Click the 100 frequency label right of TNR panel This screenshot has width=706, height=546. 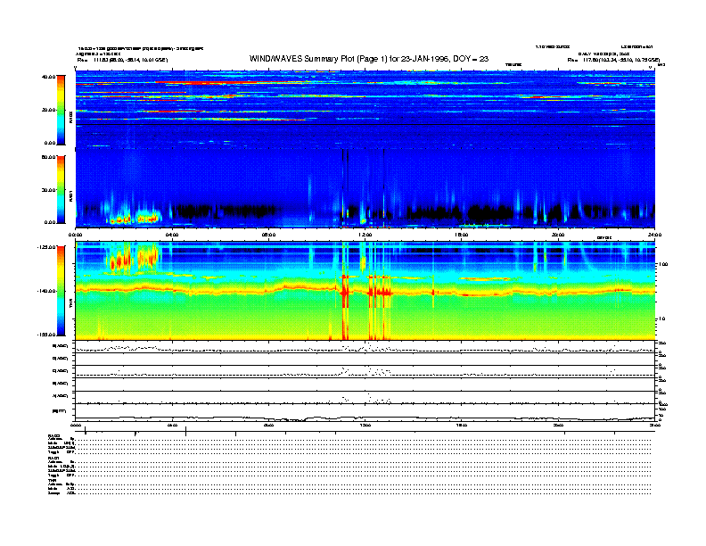point(663,264)
